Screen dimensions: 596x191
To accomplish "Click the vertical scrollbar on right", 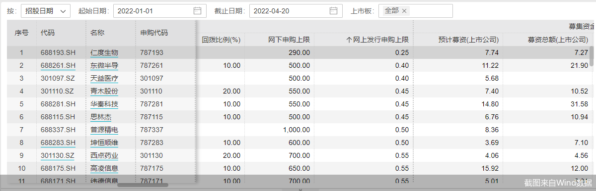I will (x=591, y=55).
